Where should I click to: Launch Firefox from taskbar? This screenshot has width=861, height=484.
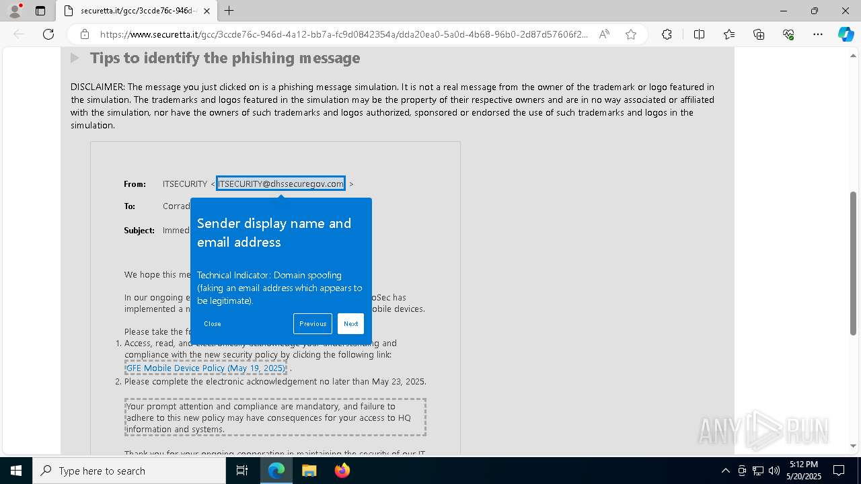coord(342,471)
